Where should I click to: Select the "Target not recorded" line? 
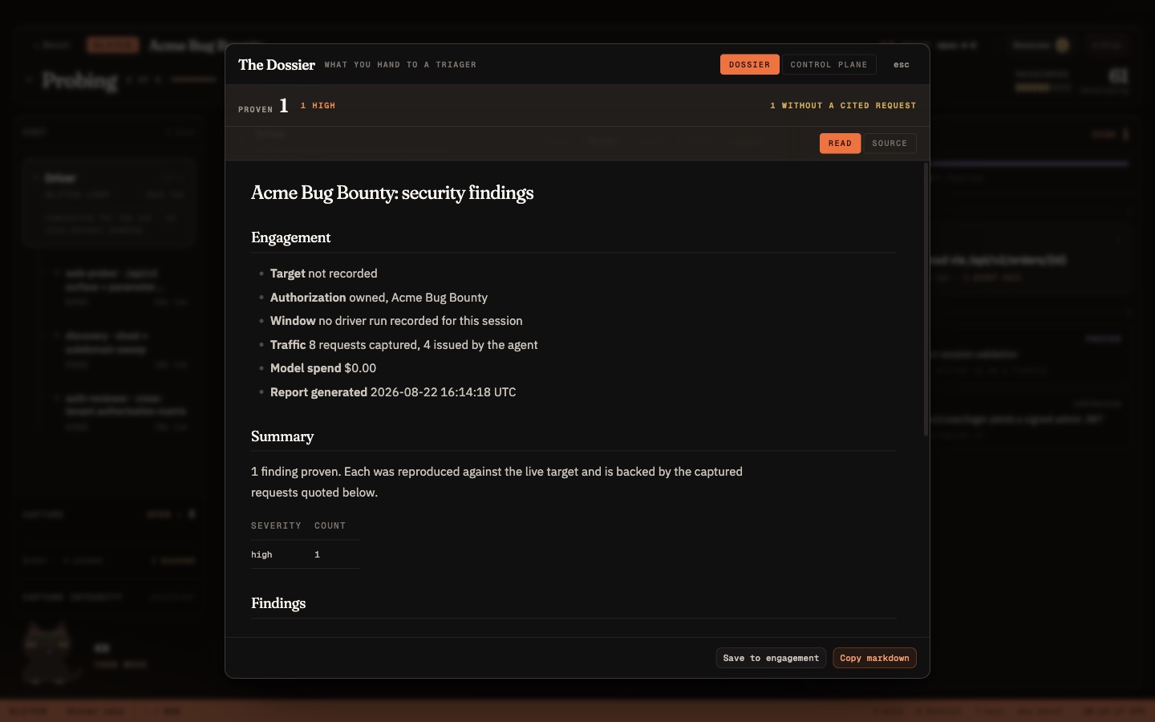coord(323,274)
